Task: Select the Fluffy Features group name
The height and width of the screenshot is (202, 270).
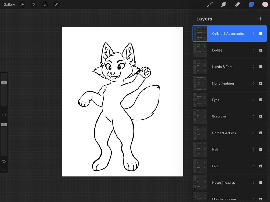Action: click(x=223, y=83)
